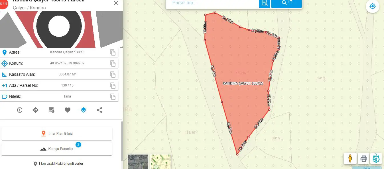Open the layers icon in panel
This screenshot has width=384, height=169.
point(84,110)
